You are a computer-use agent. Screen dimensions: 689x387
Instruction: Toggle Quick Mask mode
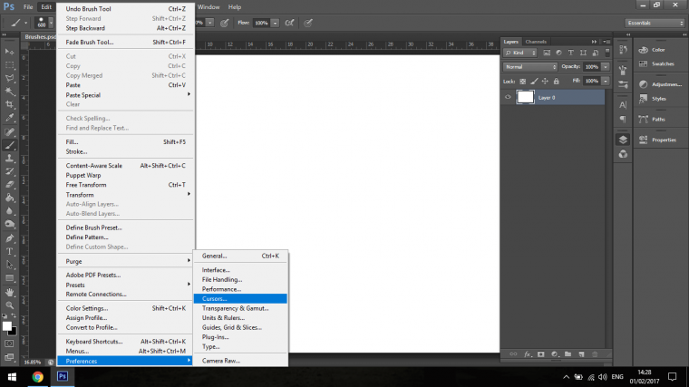pos(9,343)
